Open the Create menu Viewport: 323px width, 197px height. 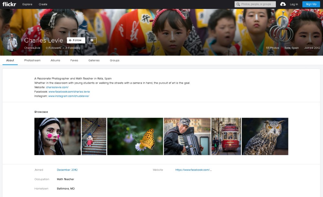pyautogui.click(x=43, y=4)
